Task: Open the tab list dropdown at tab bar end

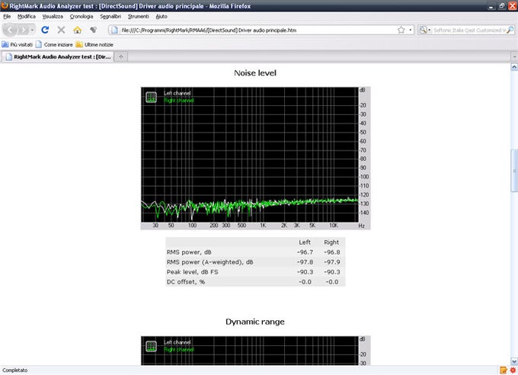Action: click(x=514, y=57)
